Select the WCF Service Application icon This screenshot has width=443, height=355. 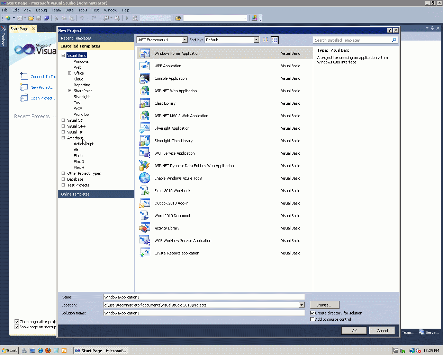coord(145,153)
